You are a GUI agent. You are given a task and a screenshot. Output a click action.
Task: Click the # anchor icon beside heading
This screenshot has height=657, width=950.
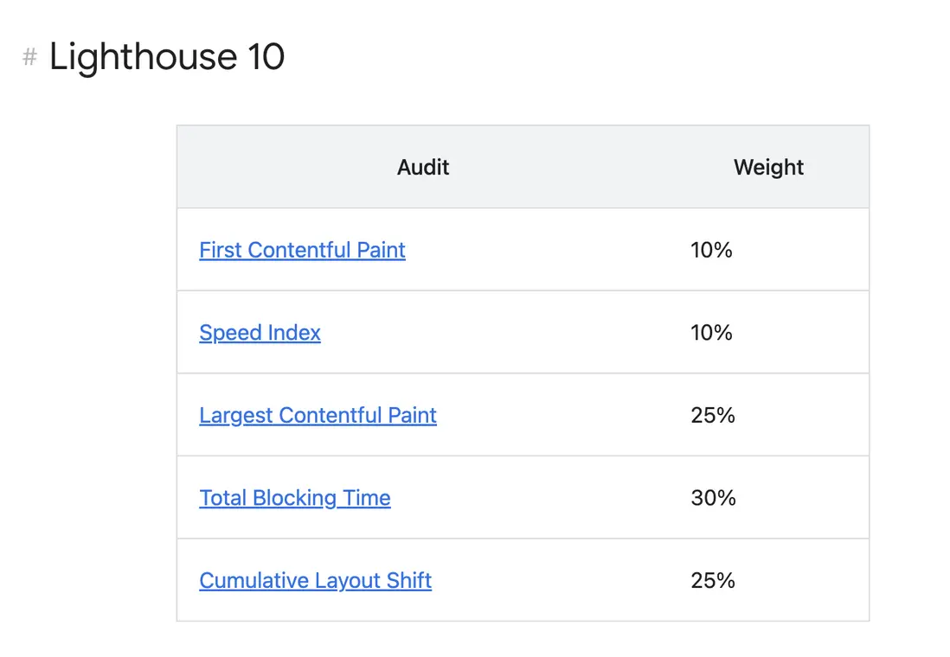(29, 58)
